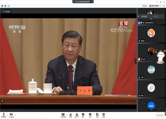This screenshot has height=119, width=166.
Task: Select the fiery dark avatar participant tile
Action: coord(151,52)
